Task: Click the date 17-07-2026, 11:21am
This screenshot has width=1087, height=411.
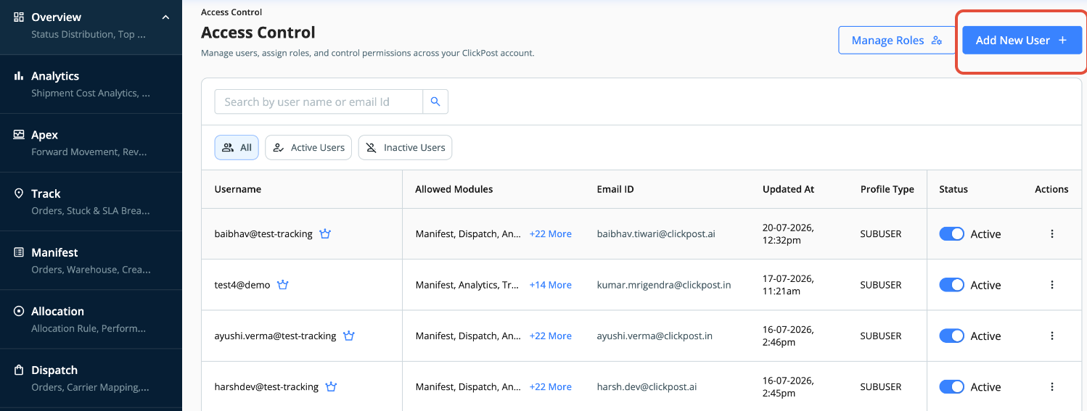Action: point(788,285)
